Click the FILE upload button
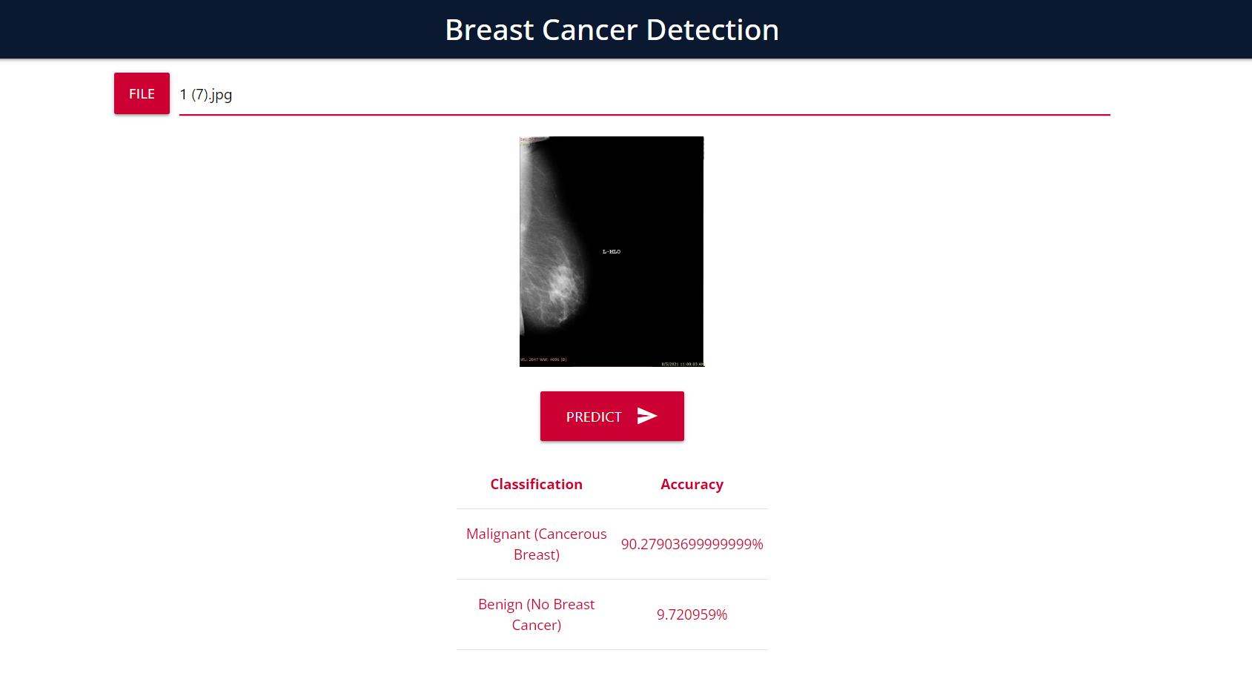This screenshot has height=673, width=1252. [141, 93]
